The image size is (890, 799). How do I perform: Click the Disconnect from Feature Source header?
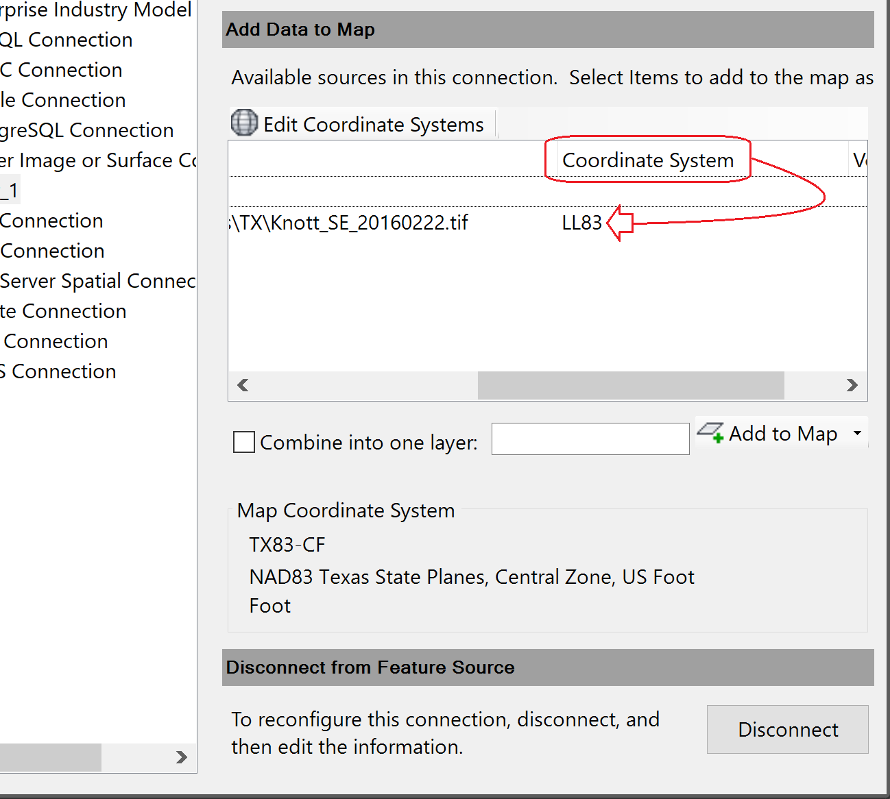click(x=370, y=667)
